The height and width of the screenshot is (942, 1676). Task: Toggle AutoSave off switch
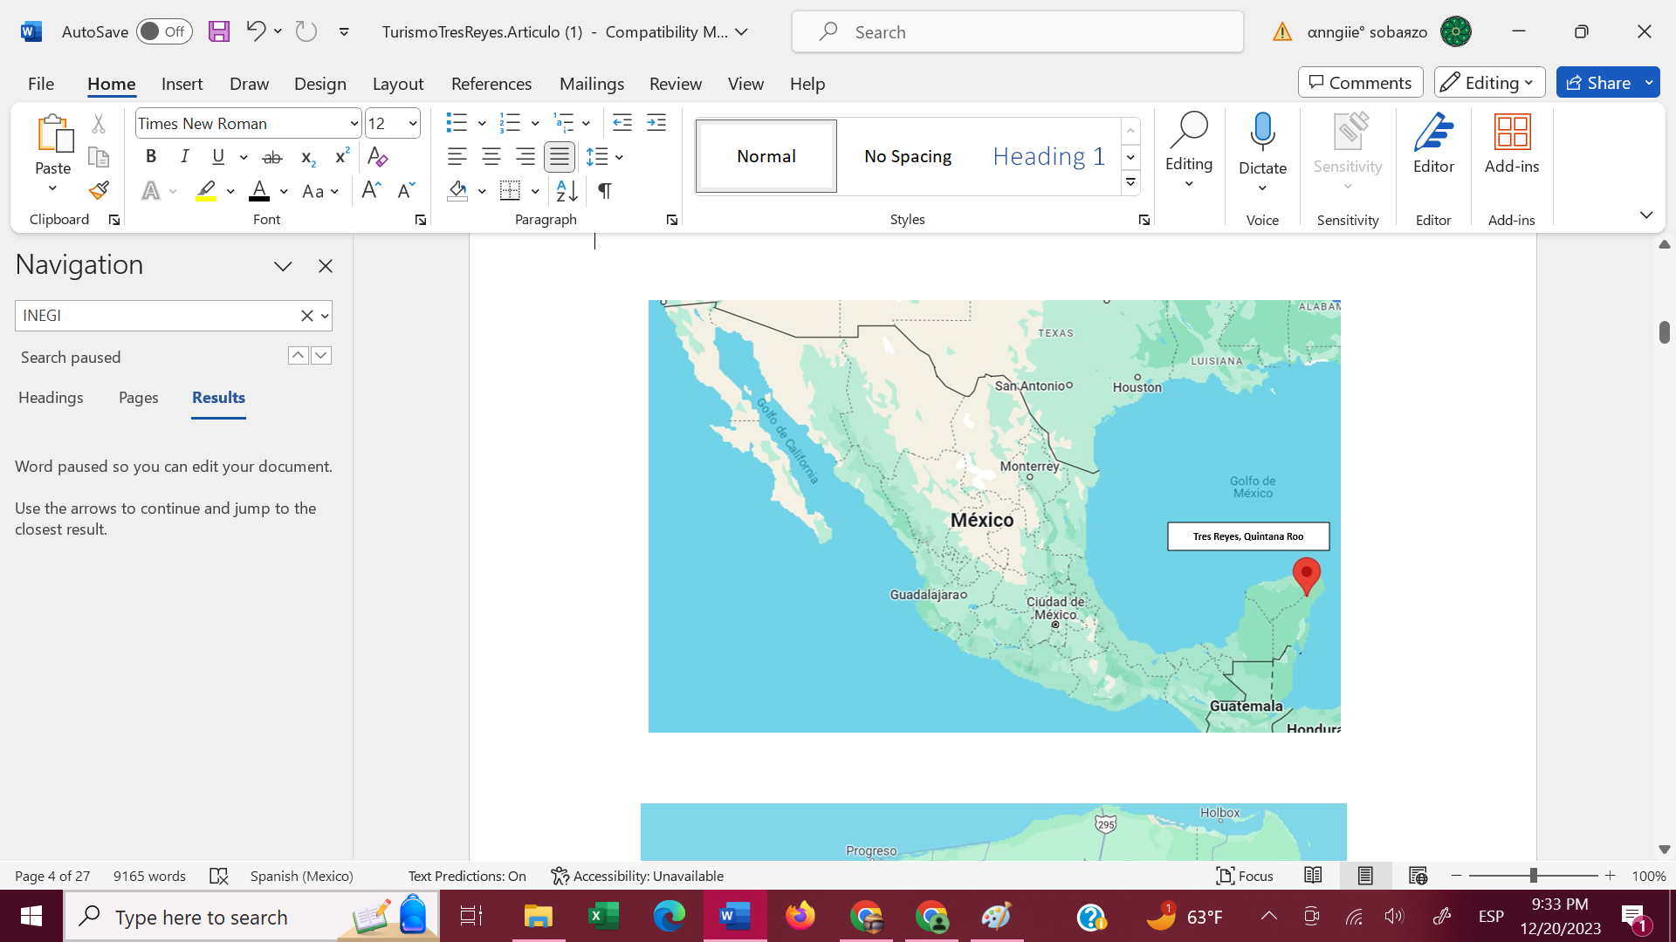click(164, 31)
